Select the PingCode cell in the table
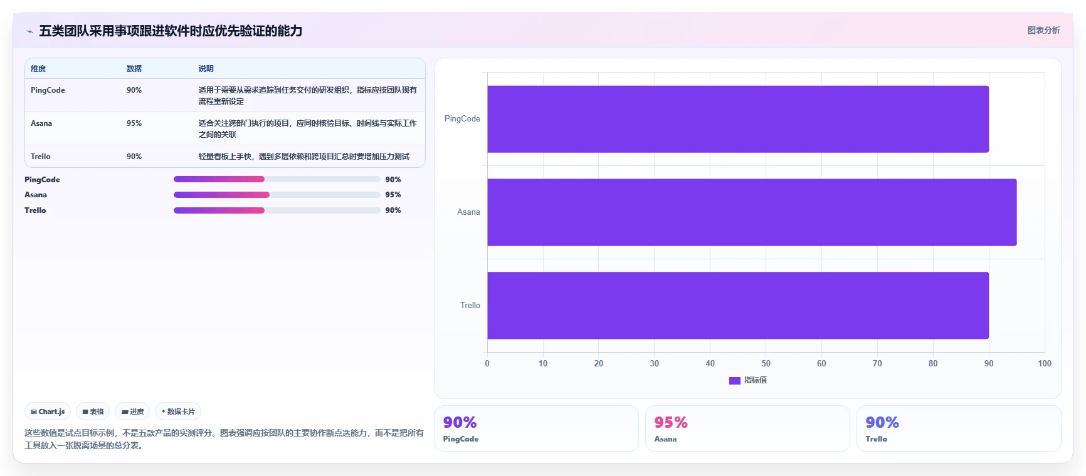 coord(48,90)
